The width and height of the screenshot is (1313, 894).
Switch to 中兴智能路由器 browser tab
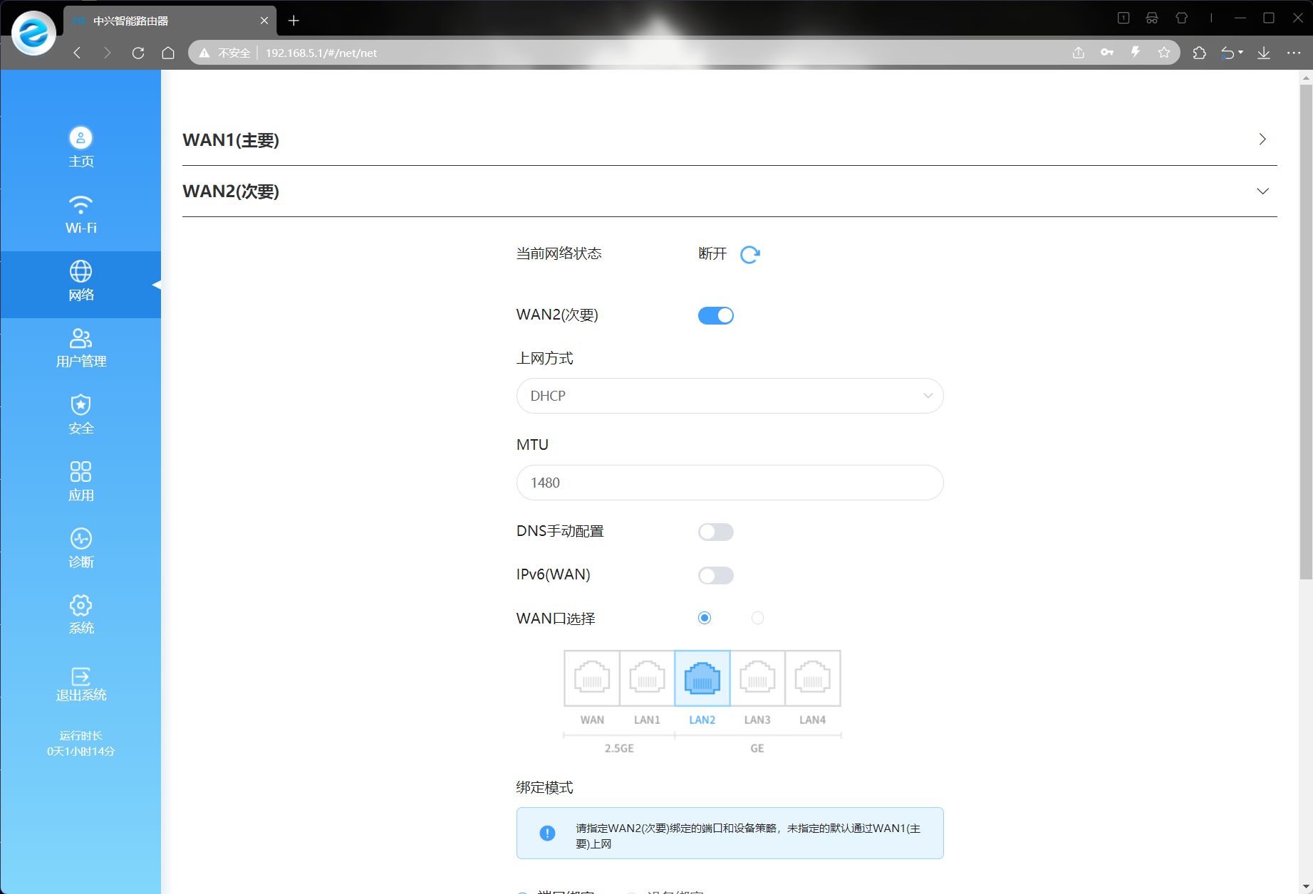[x=168, y=21]
